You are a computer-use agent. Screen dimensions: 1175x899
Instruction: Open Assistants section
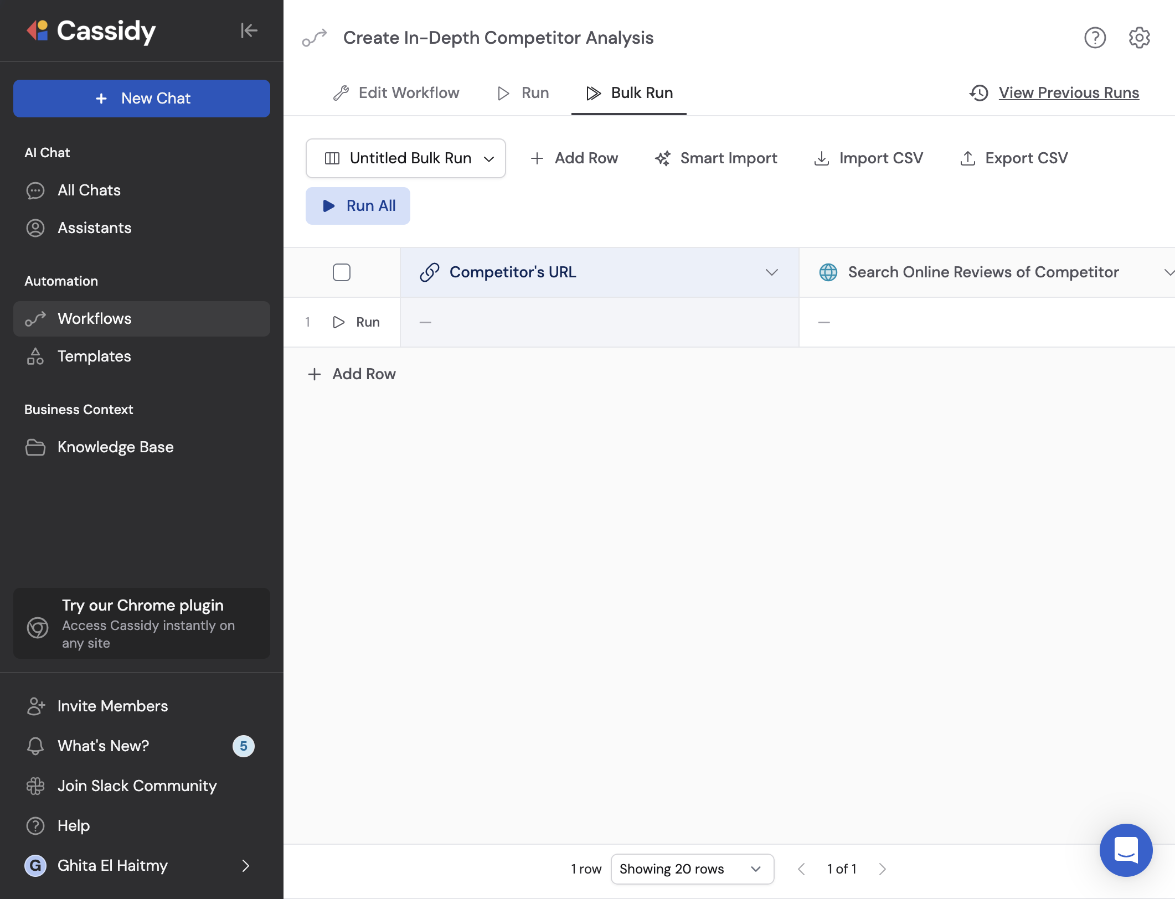pyautogui.click(x=142, y=228)
